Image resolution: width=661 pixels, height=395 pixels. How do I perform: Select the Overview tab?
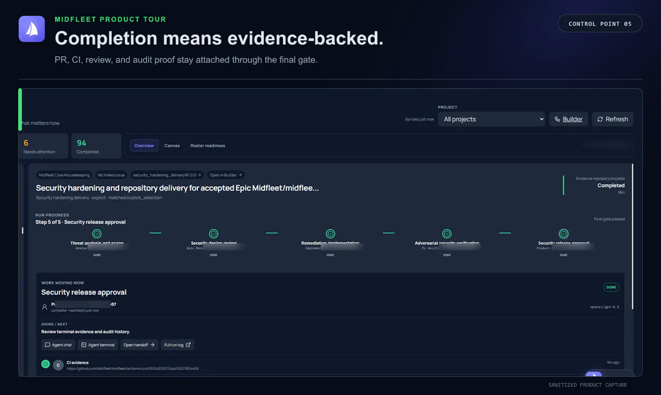point(144,146)
